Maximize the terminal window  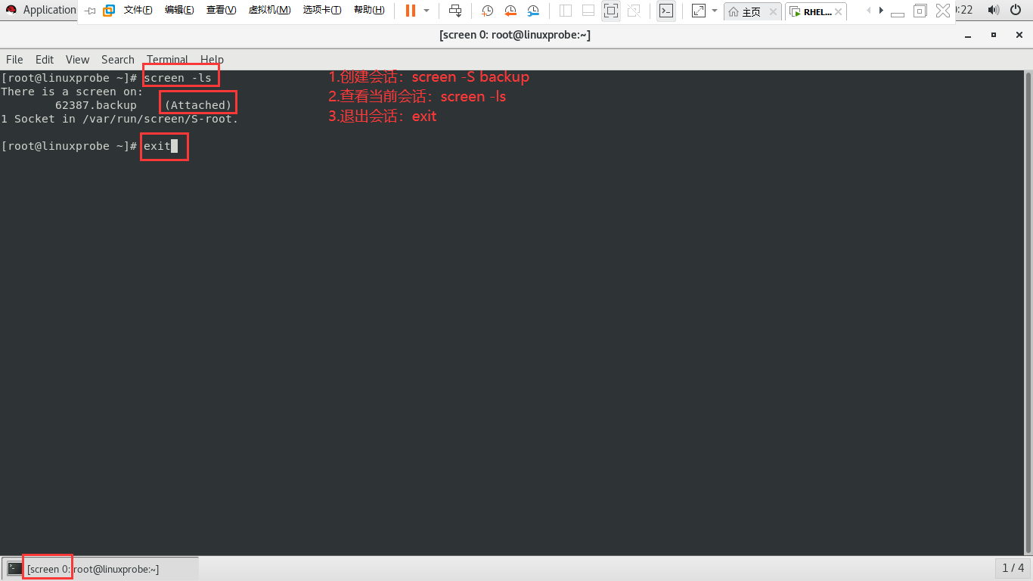[994, 35]
